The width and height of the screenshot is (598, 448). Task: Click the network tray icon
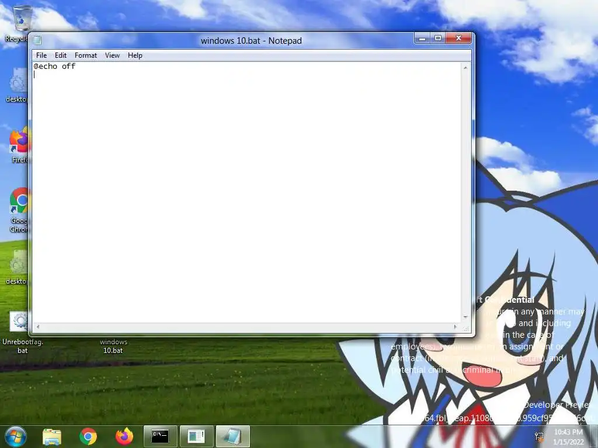539,437
